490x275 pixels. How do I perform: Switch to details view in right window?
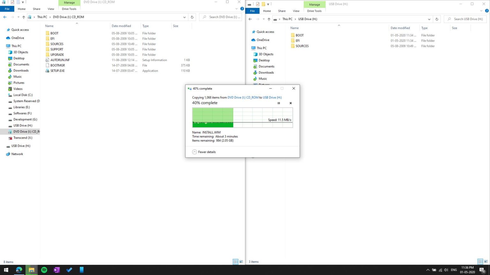(480, 262)
